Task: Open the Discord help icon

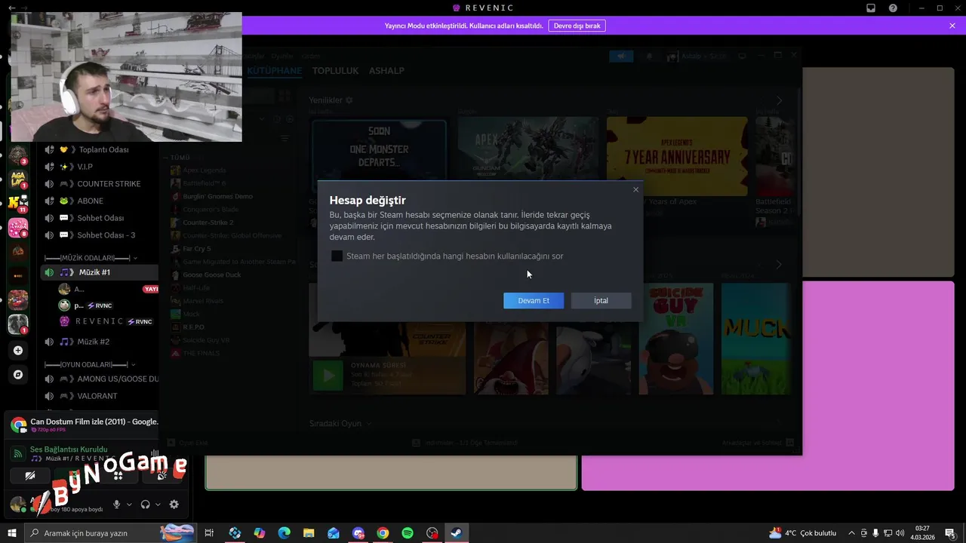Action: pyautogui.click(x=893, y=8)
